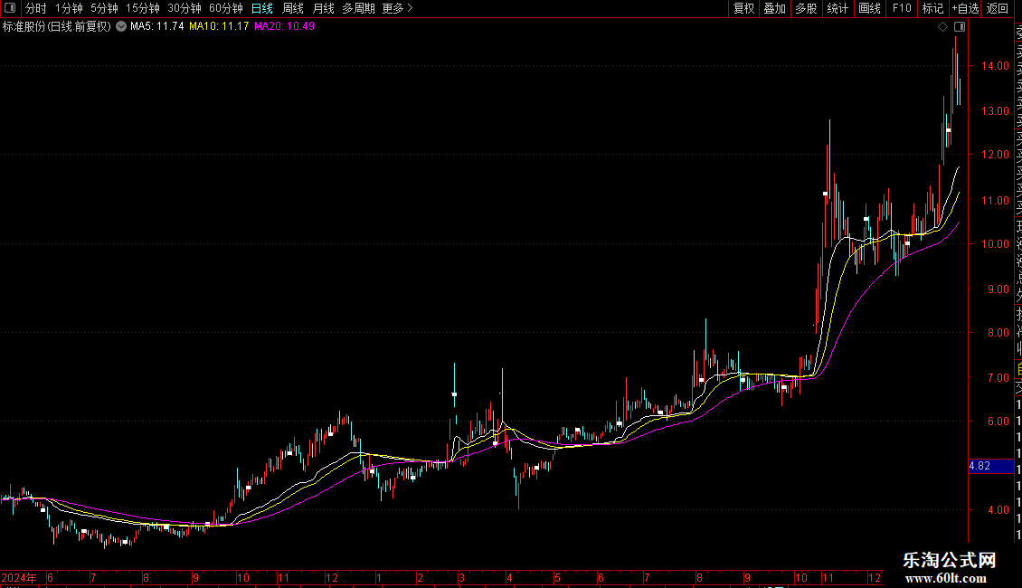
Task: Click the 14.00 price axis label
Action: point(995,66)
